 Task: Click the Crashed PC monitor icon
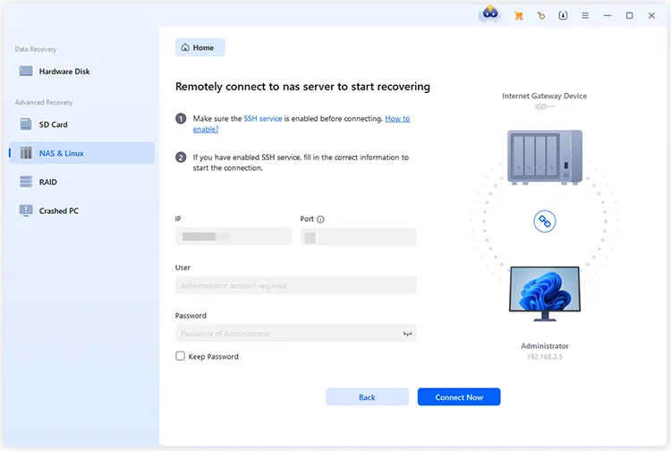[x=26, y=210]
